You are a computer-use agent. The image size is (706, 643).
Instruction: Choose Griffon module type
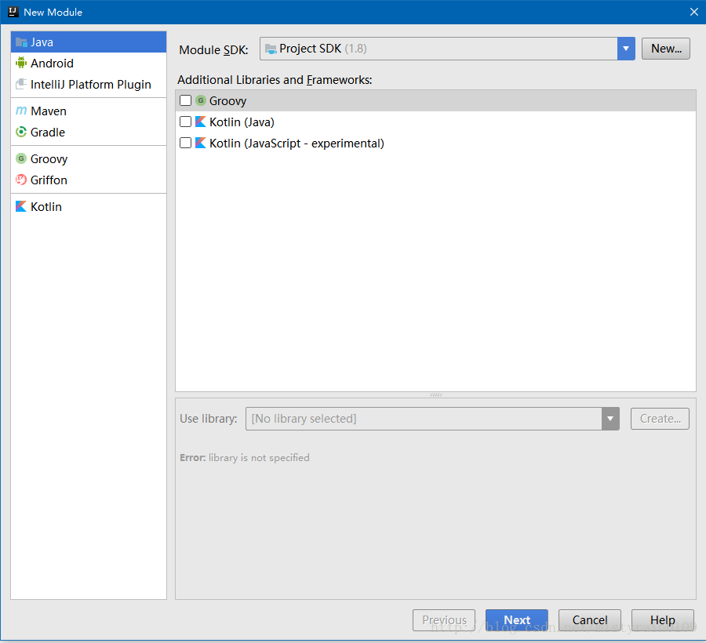tap(89, 180)
